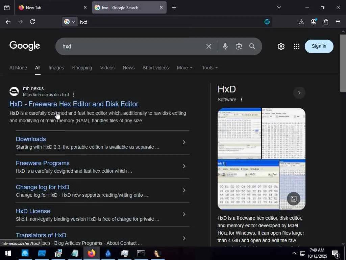
Task: Search by image with camera icon
Action: coord(239,46)
